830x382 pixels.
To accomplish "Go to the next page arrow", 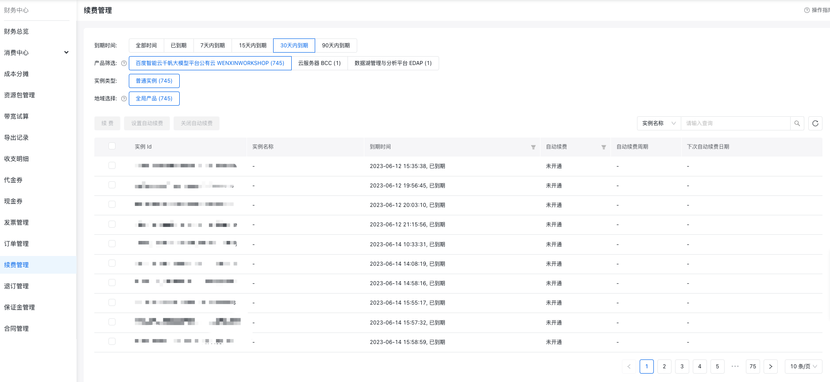I will click(x=771, y=367).
